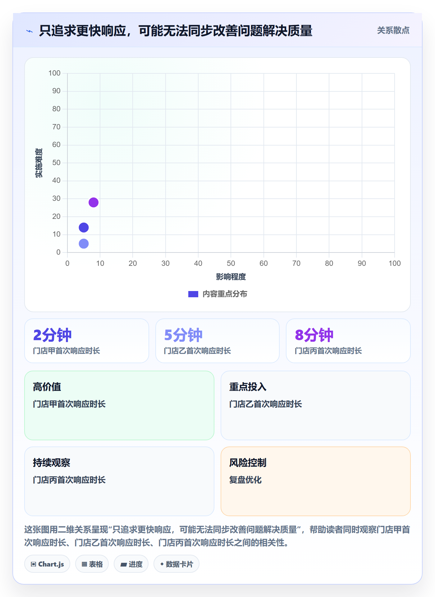Image resolution: width=435 pixels, height=597 pixels.
Task: Click the 表格 tag chip
Action: pyautogui.click(x=92, y=564)
